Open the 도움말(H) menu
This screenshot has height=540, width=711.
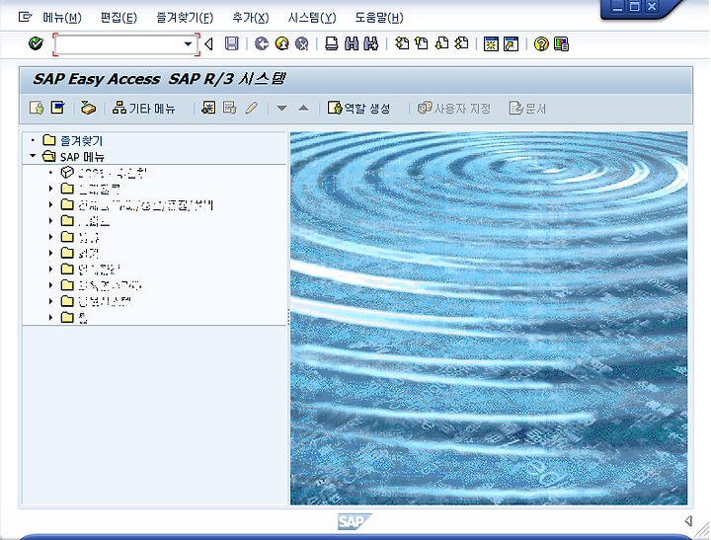(378, 18)
